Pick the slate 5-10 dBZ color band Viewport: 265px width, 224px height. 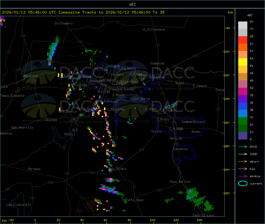pos(243,136)
